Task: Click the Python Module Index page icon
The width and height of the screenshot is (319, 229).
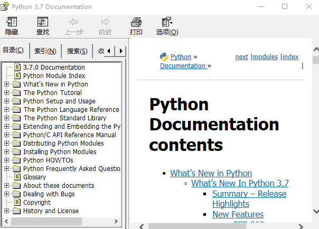Action: pyautogui.click(x=17, y=76)
